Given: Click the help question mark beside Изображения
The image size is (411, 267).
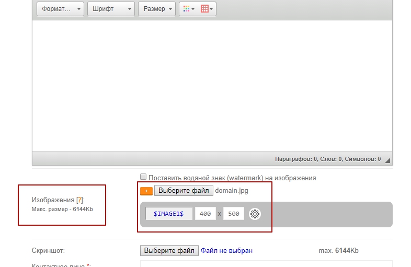Looking at the screenshot, I should 79,200.
